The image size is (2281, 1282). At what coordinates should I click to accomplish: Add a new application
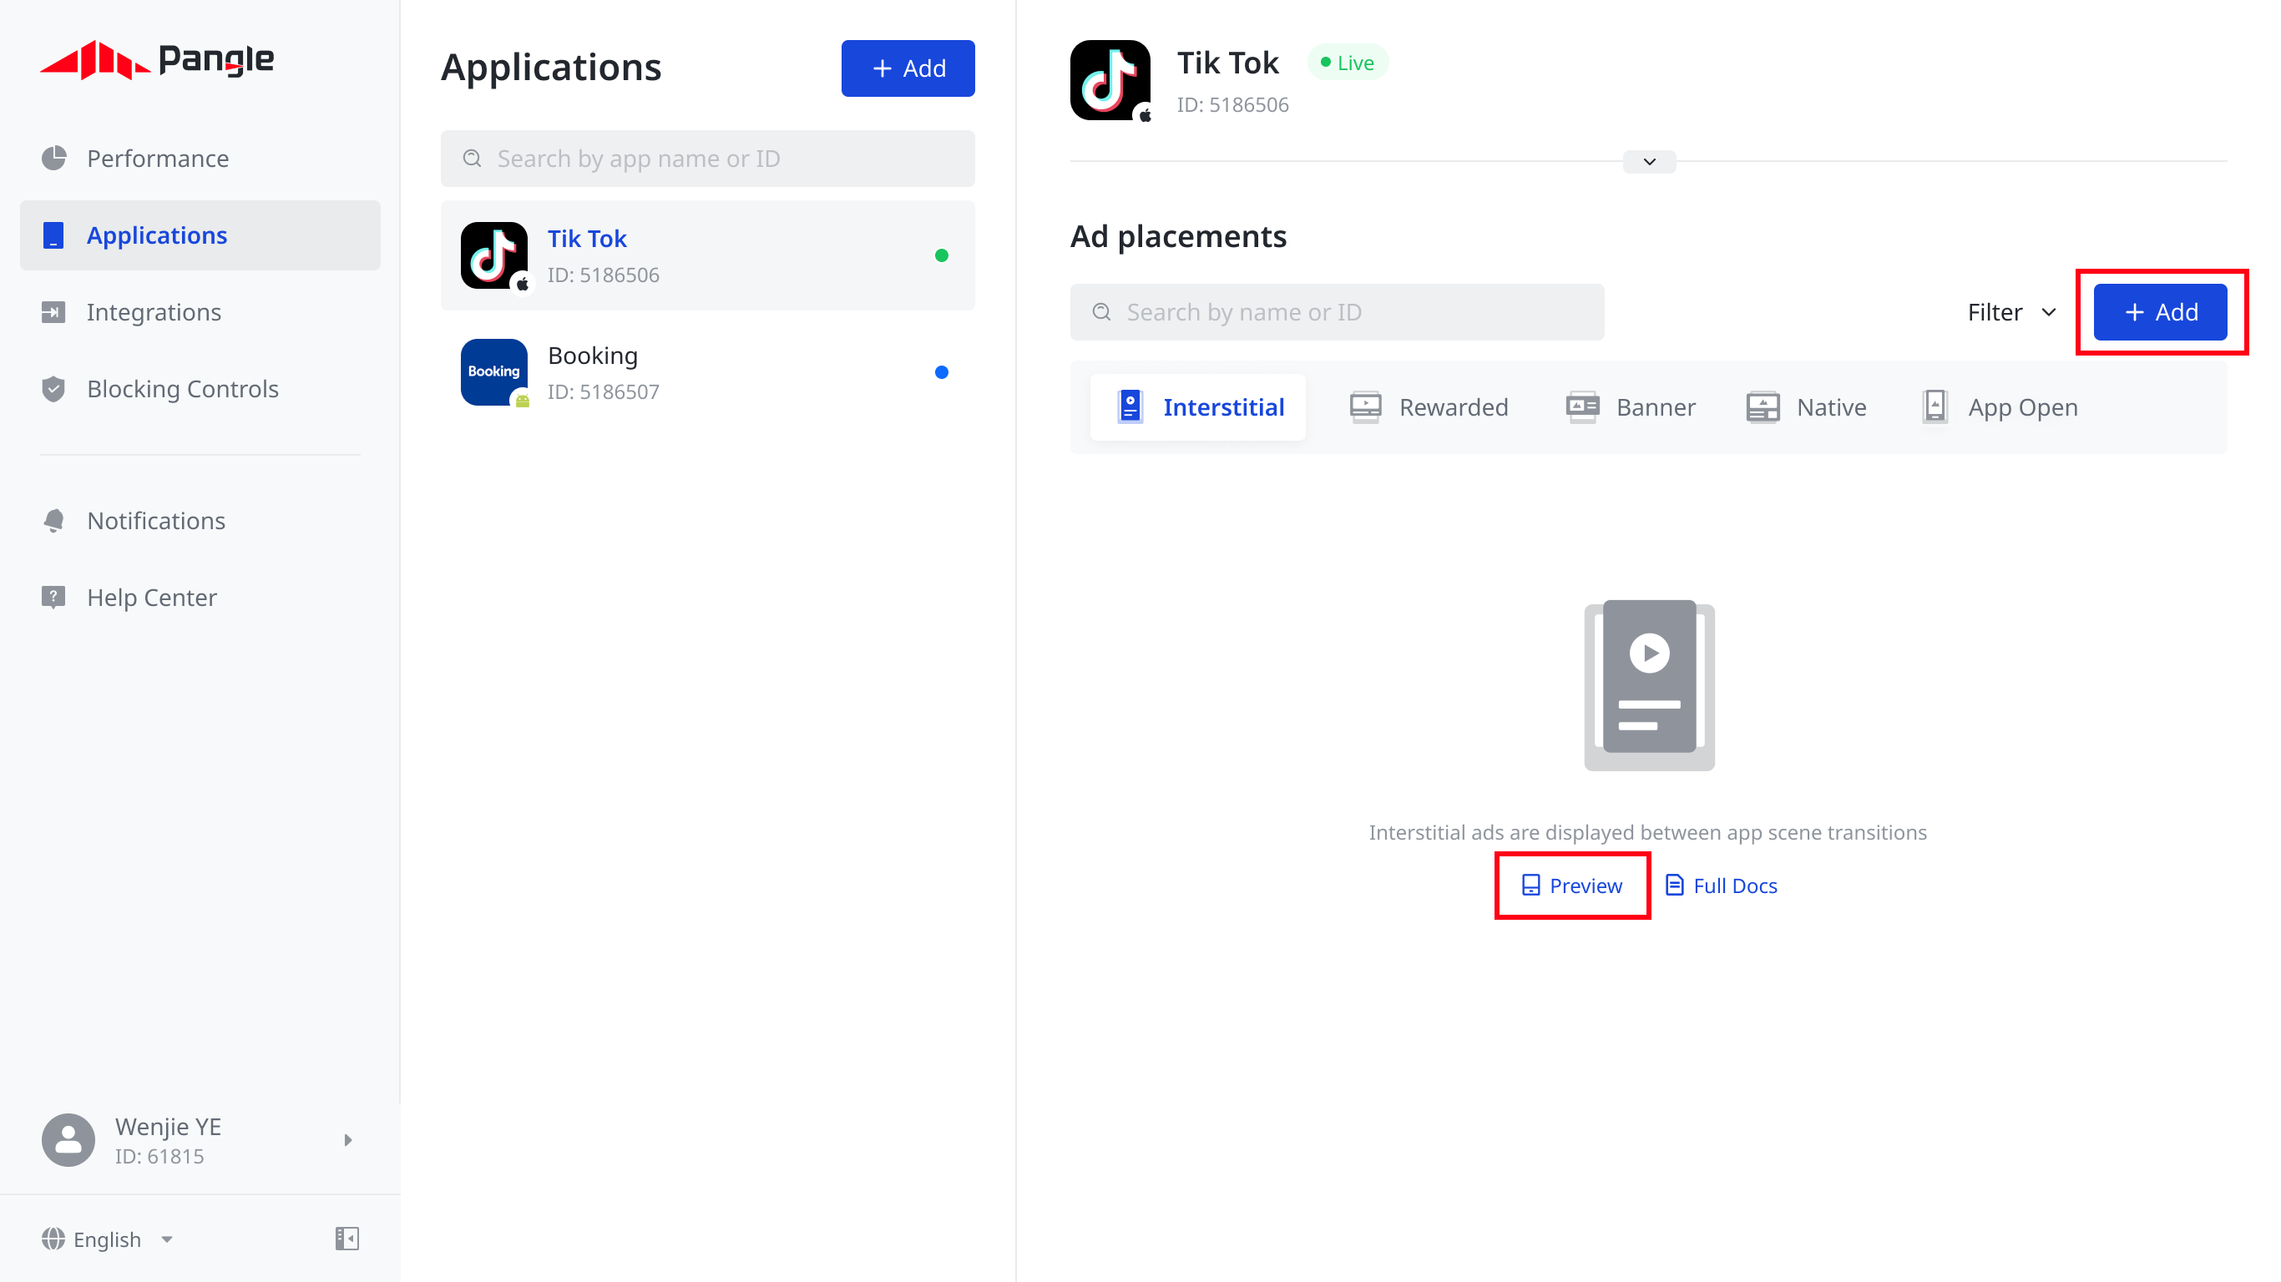coord(908,68)
